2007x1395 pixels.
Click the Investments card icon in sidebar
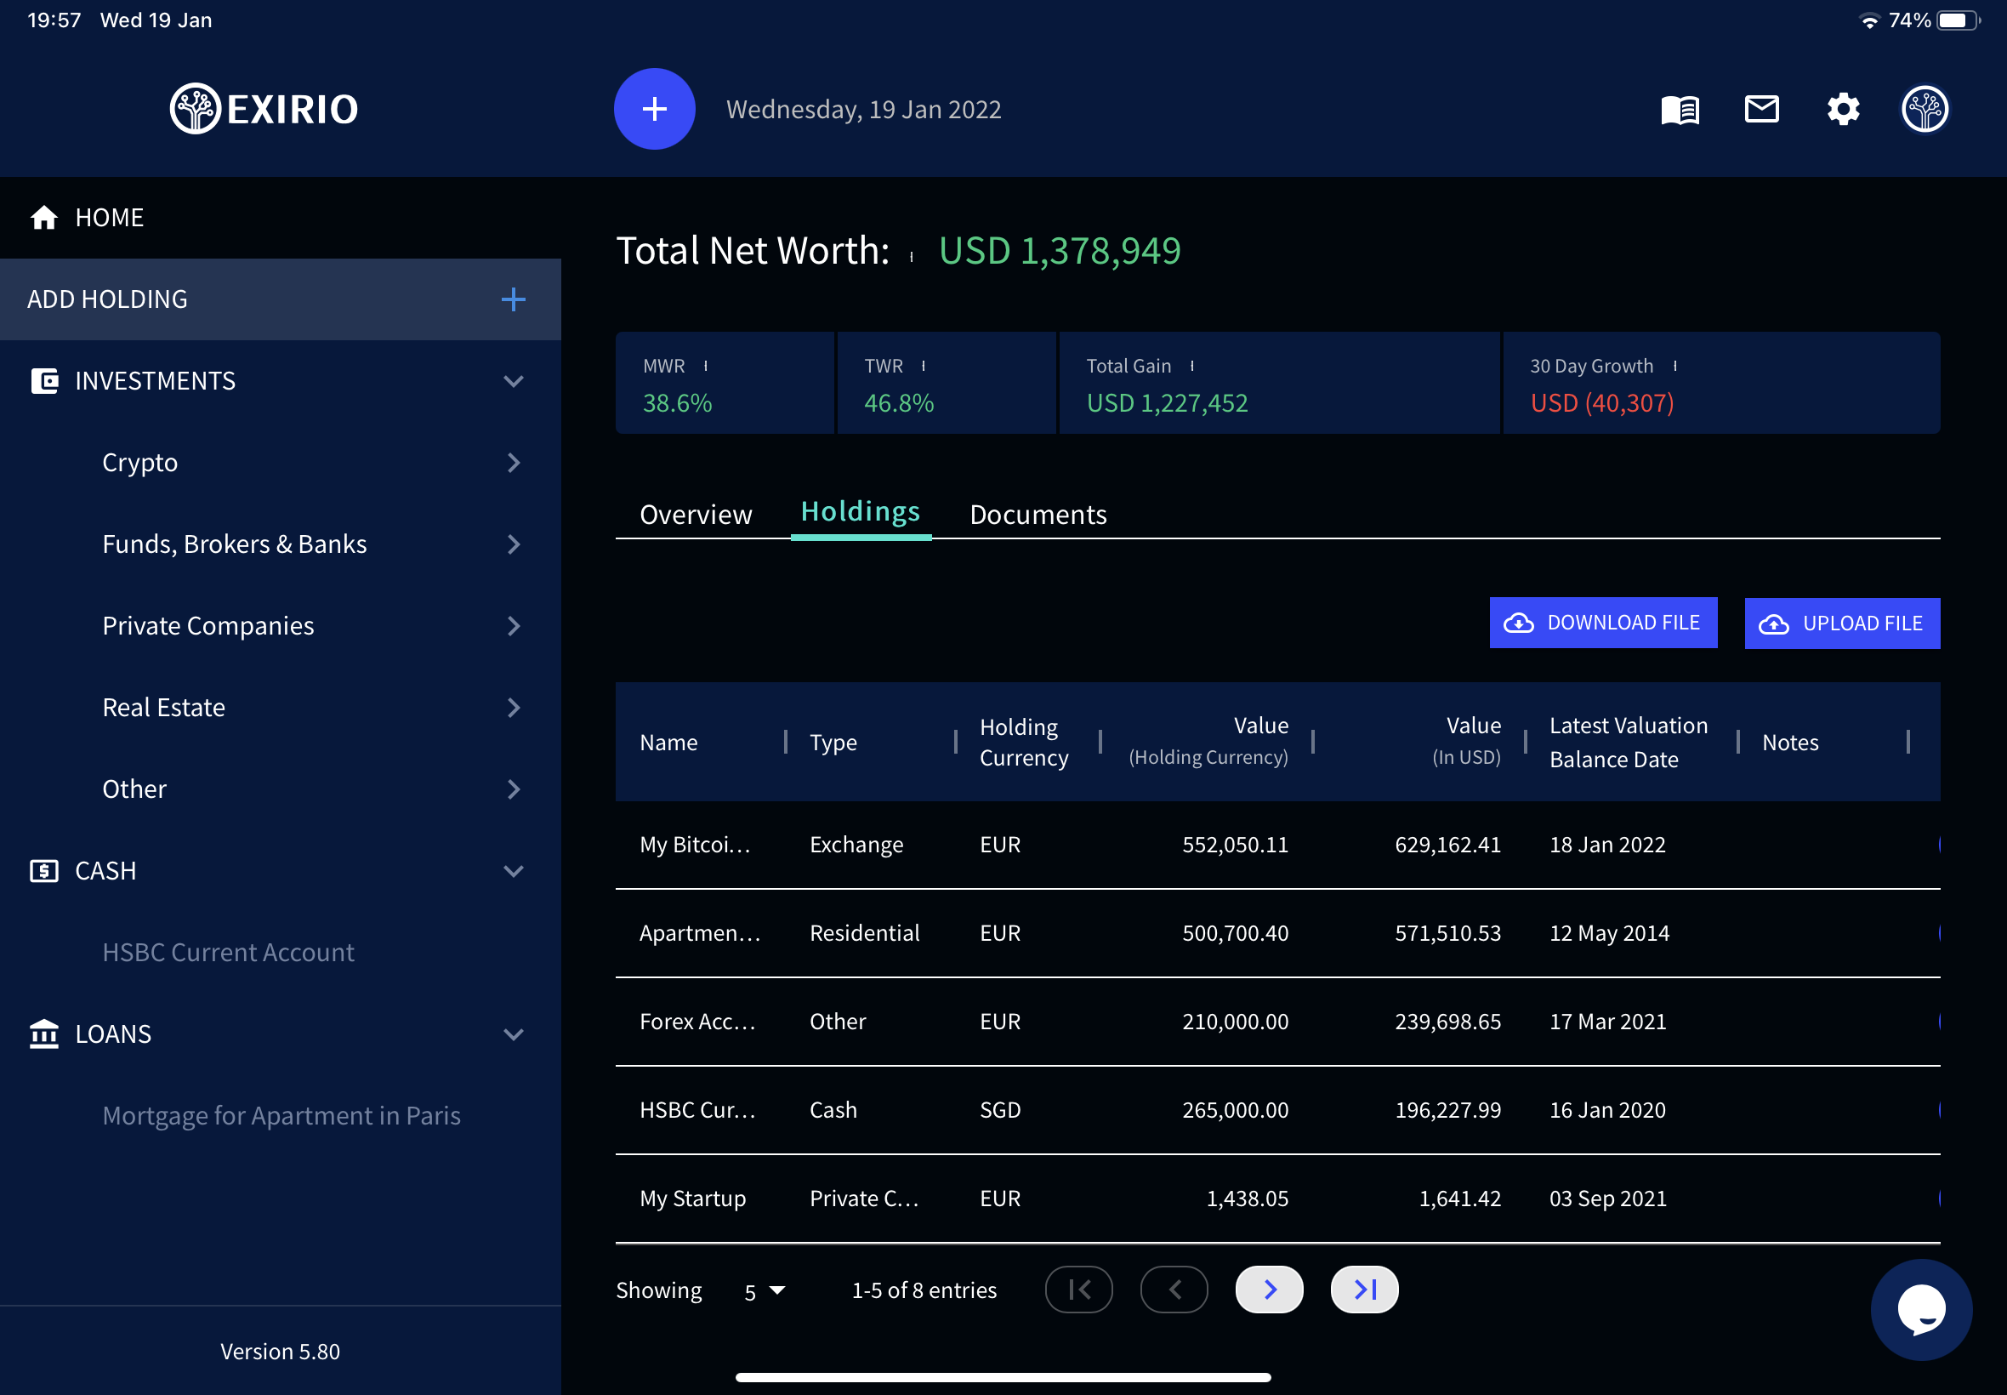point(44,381)
